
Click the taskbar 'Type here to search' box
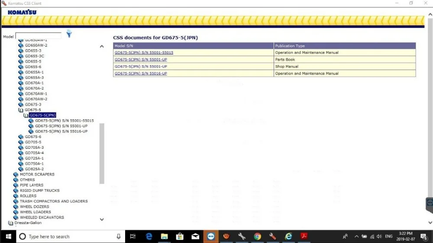pos(71,237)
